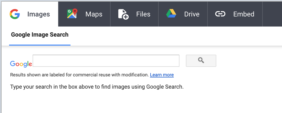This screenshot has width=282, height=113.
Task: Select the Google Image Search sub-tab
Action: pyautogui.click(x=40, y=35)
